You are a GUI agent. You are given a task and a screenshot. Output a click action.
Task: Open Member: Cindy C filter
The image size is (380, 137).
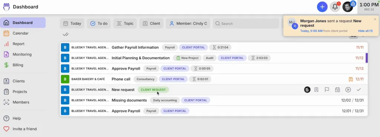(x=188, y=24)
